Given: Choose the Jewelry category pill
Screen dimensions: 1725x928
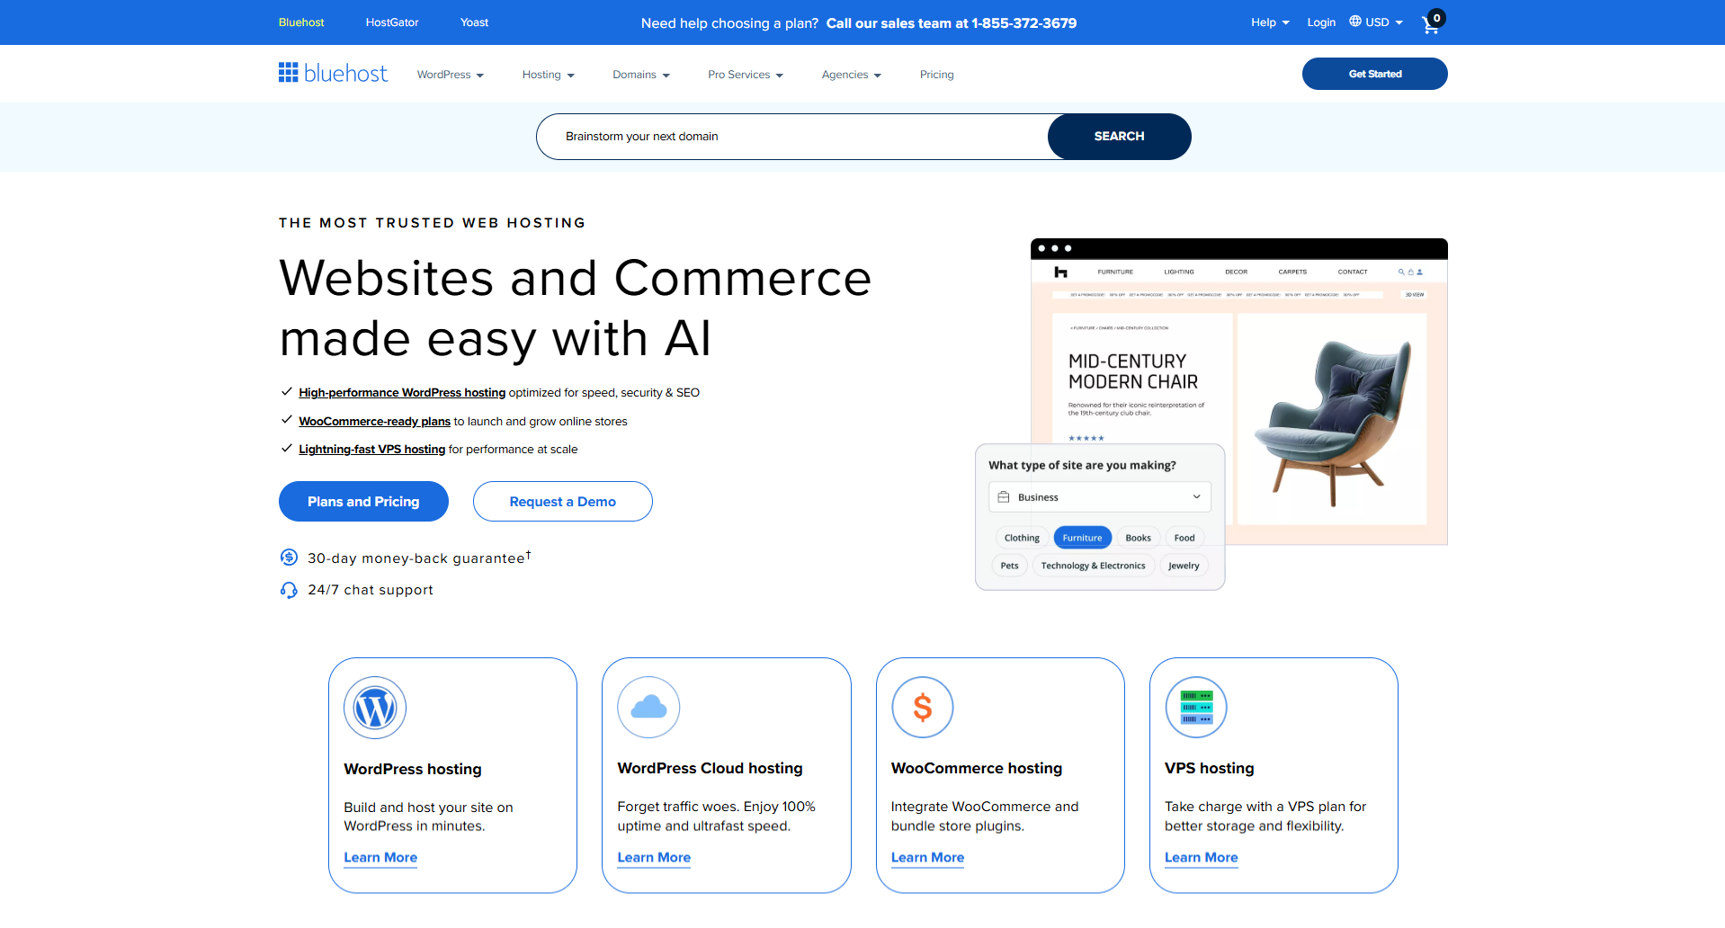Looking at the screenshot, I should [1183, 565].
